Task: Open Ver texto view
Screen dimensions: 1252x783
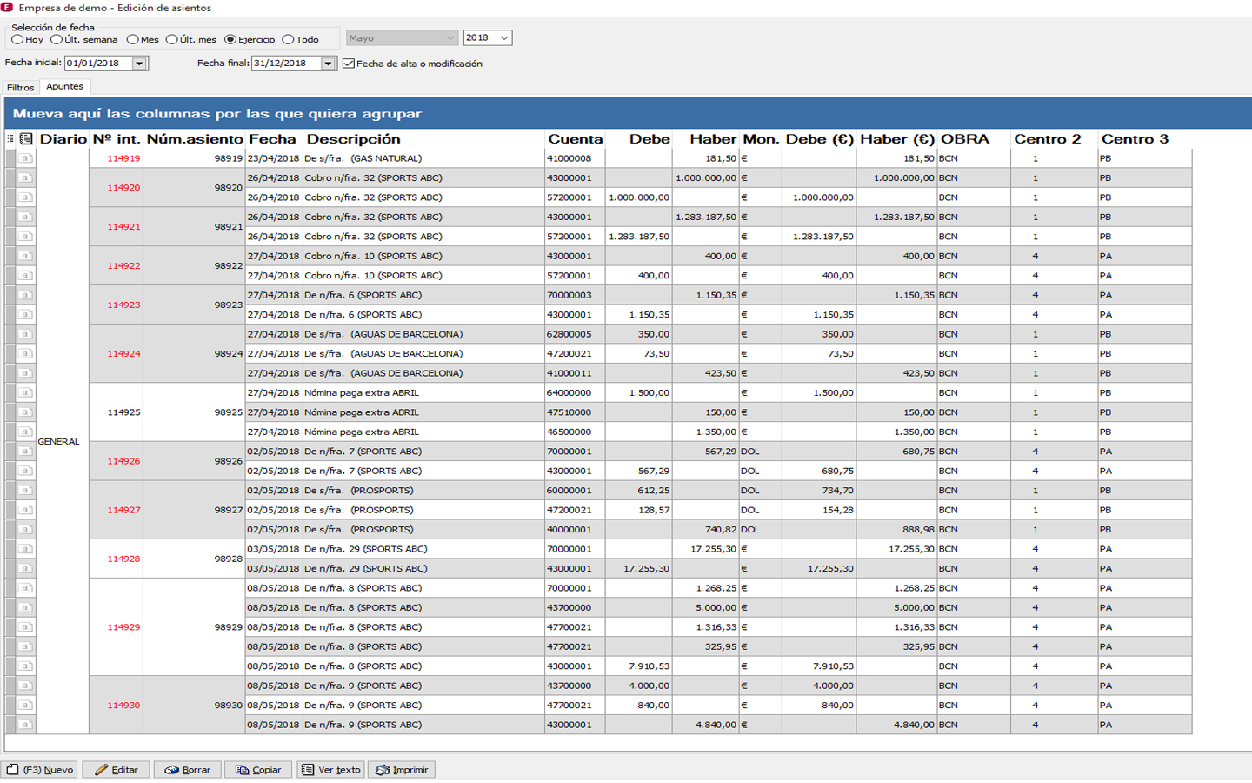Action: 330,770
